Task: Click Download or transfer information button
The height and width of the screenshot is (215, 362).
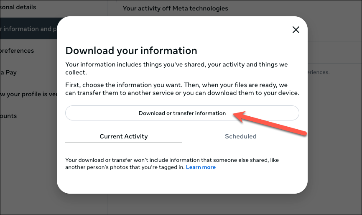Action: (182, 113)
